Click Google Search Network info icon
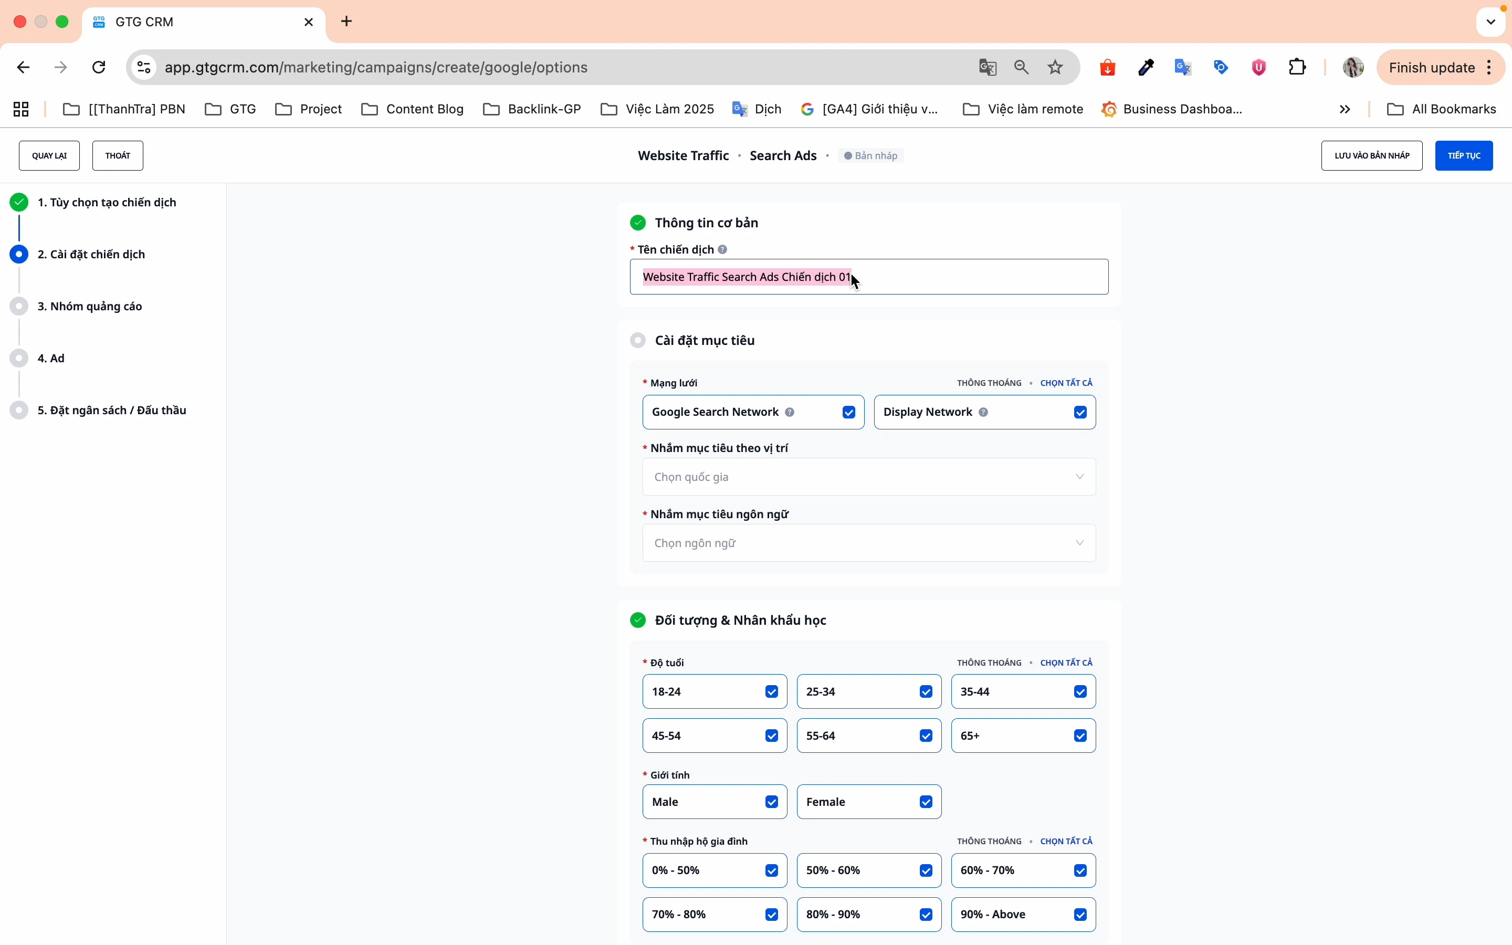This screenshot has width=1512, height=945. [790, 412]
